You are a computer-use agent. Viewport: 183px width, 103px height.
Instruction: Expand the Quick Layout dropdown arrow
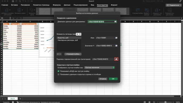click(x=22, y=10)
